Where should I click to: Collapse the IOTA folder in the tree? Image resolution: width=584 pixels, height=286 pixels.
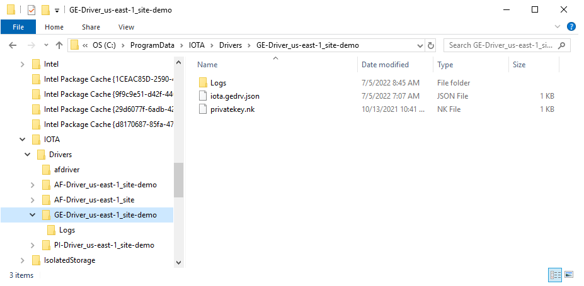tap(22, 140)
